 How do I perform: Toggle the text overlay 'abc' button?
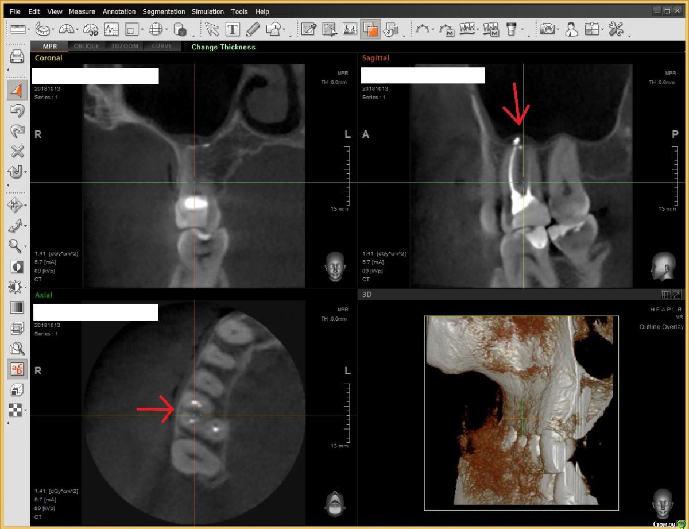[17, 369]
